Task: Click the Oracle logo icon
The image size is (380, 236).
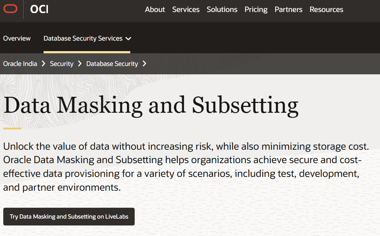Action: coord(11,10)
